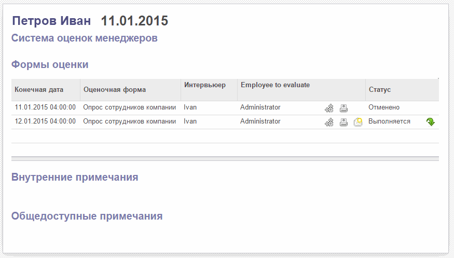
Task: Click gears icon in the Выполняется row
Action: (x=329, y=122)
